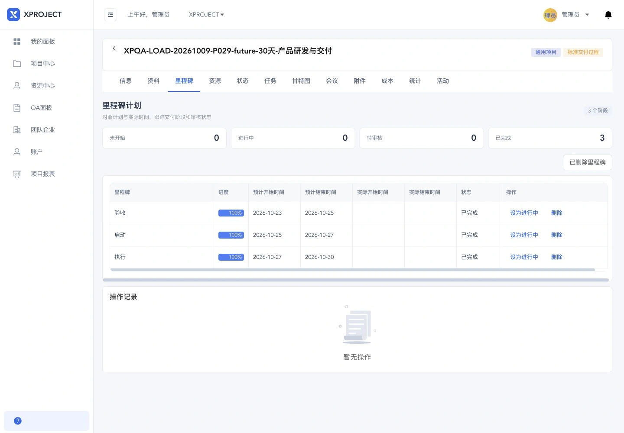Viewport: 624px width, 433px height.
Task: Delete the 启动 milestone
Action: [557, 235]
